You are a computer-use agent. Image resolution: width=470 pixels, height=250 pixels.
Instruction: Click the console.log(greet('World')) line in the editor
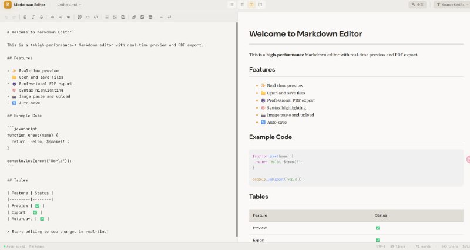39,161
